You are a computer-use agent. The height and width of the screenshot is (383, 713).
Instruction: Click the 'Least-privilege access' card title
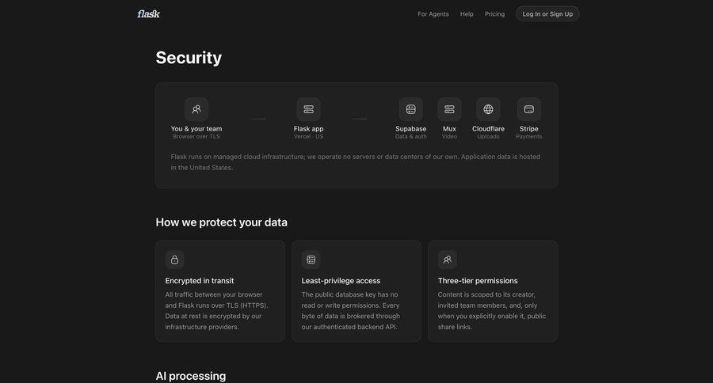(x=341, y=281)
